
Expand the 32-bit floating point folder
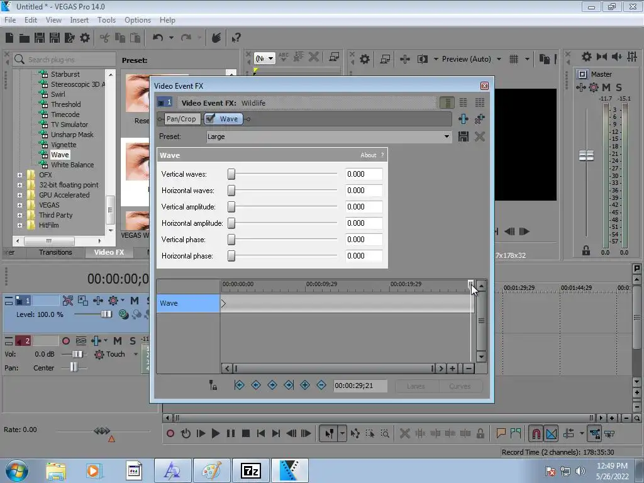19,186
